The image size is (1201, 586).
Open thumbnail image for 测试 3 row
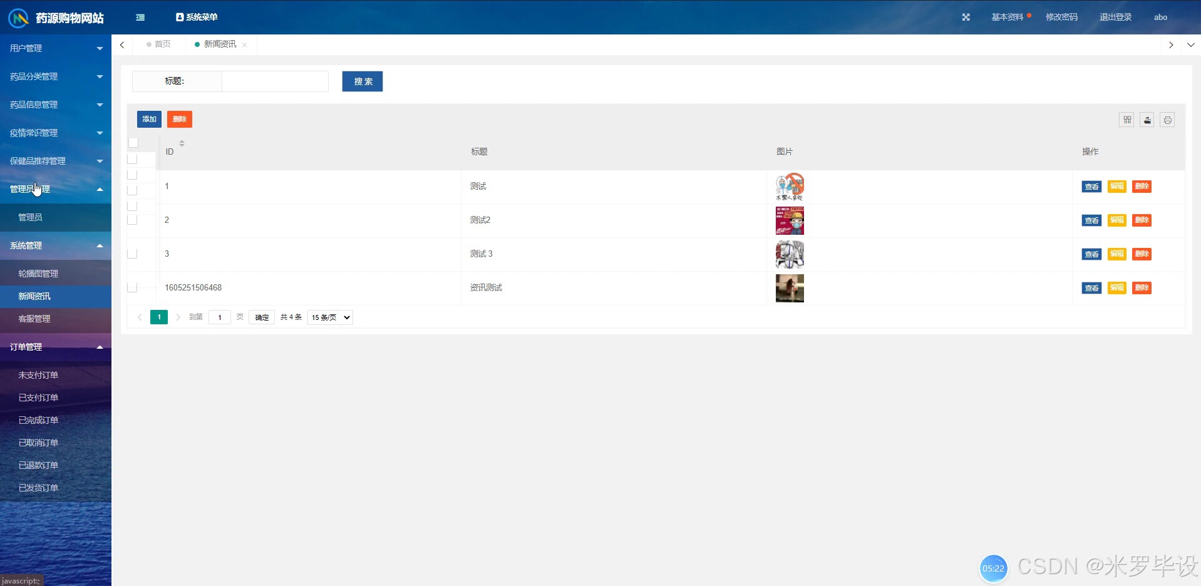click(790, 254)
